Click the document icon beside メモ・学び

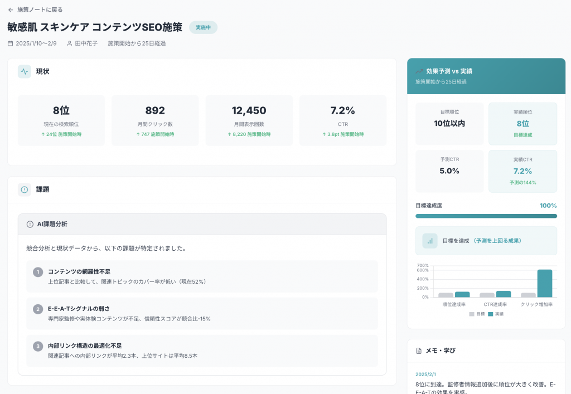(x=419, y=351)
